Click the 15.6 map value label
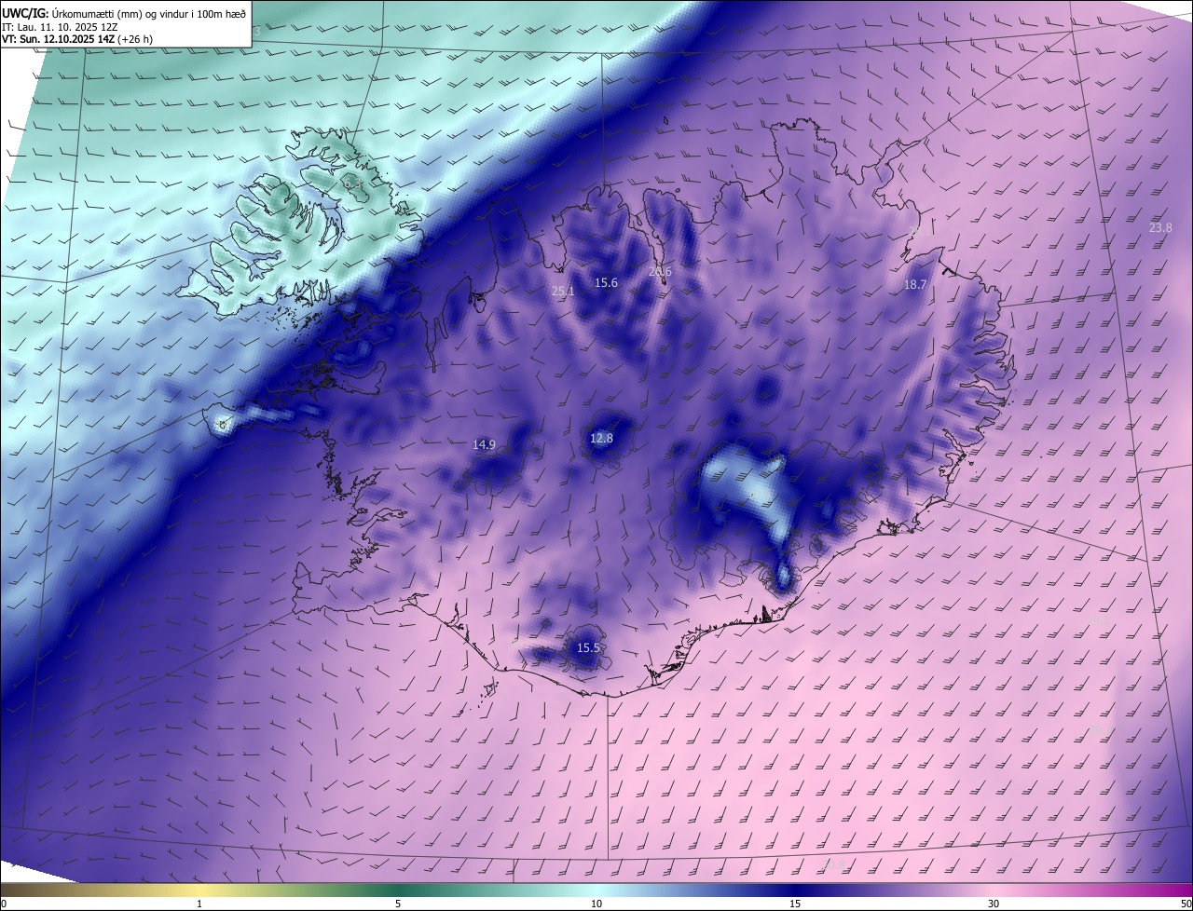 pos(607,282)
